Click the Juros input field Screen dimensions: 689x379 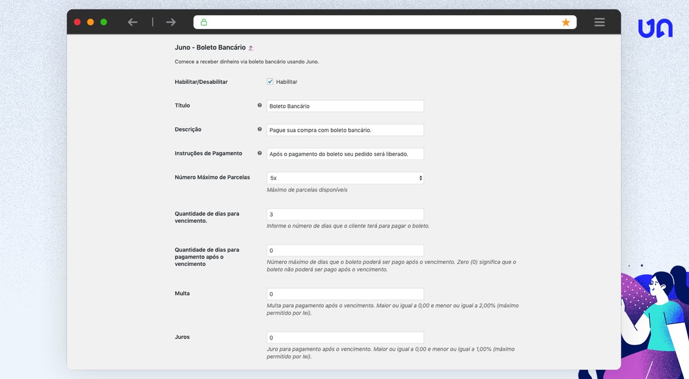(345, 338)
